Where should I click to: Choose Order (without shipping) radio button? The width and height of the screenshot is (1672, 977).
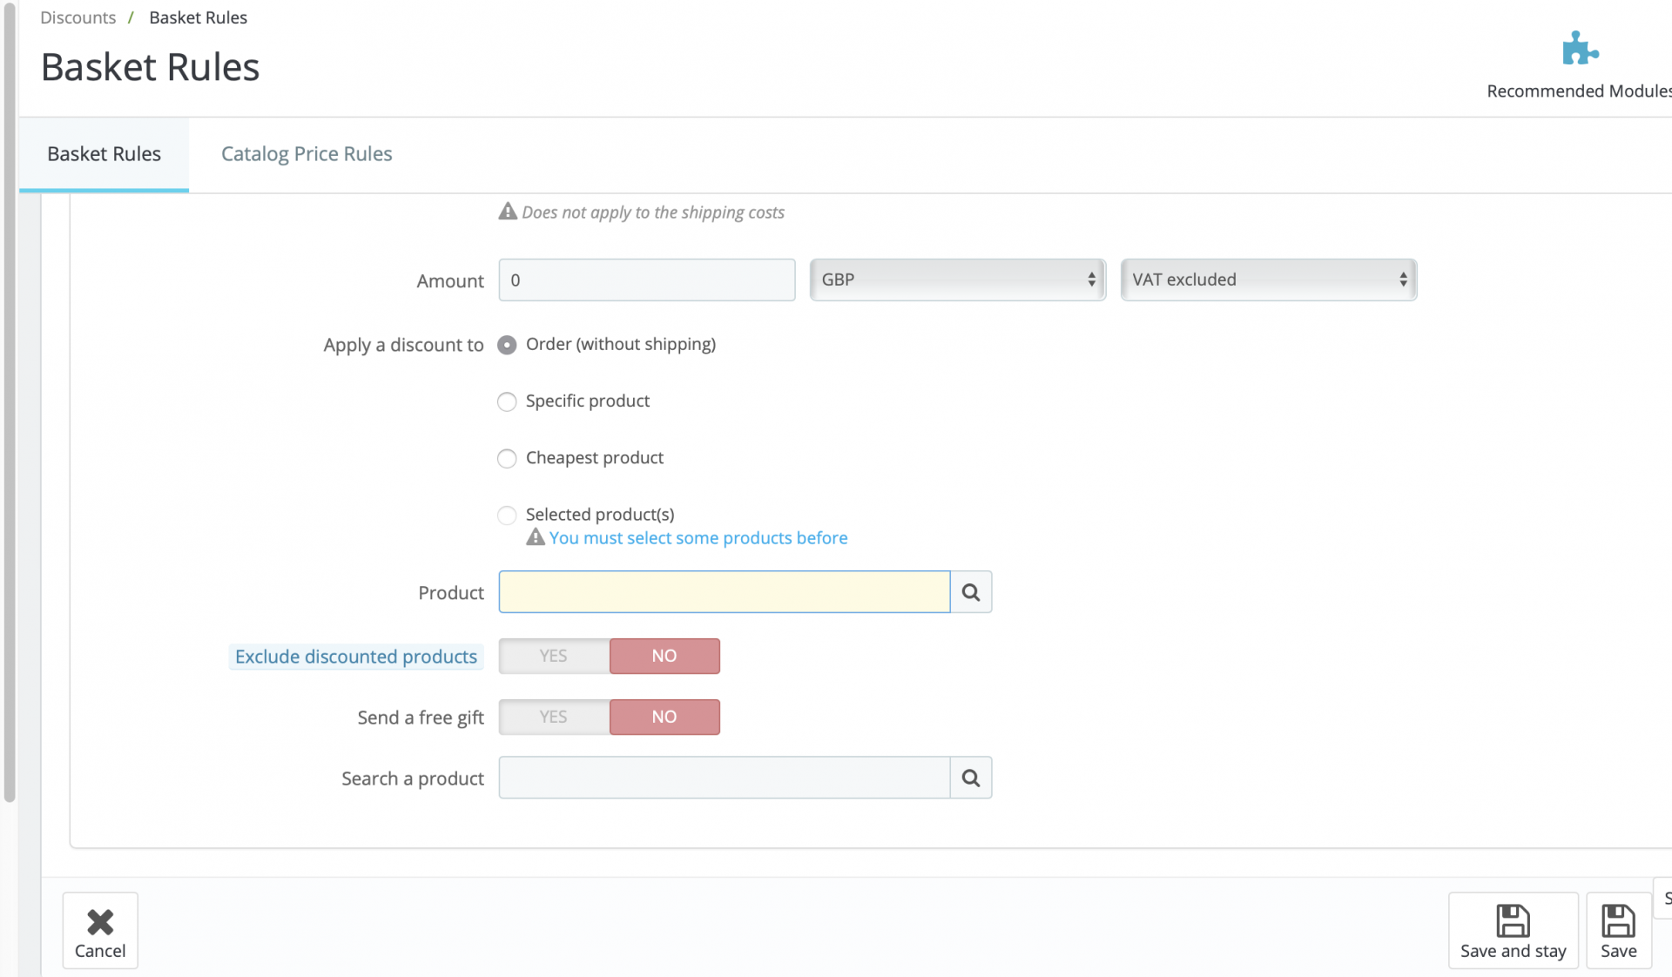(x=507, y=345)
